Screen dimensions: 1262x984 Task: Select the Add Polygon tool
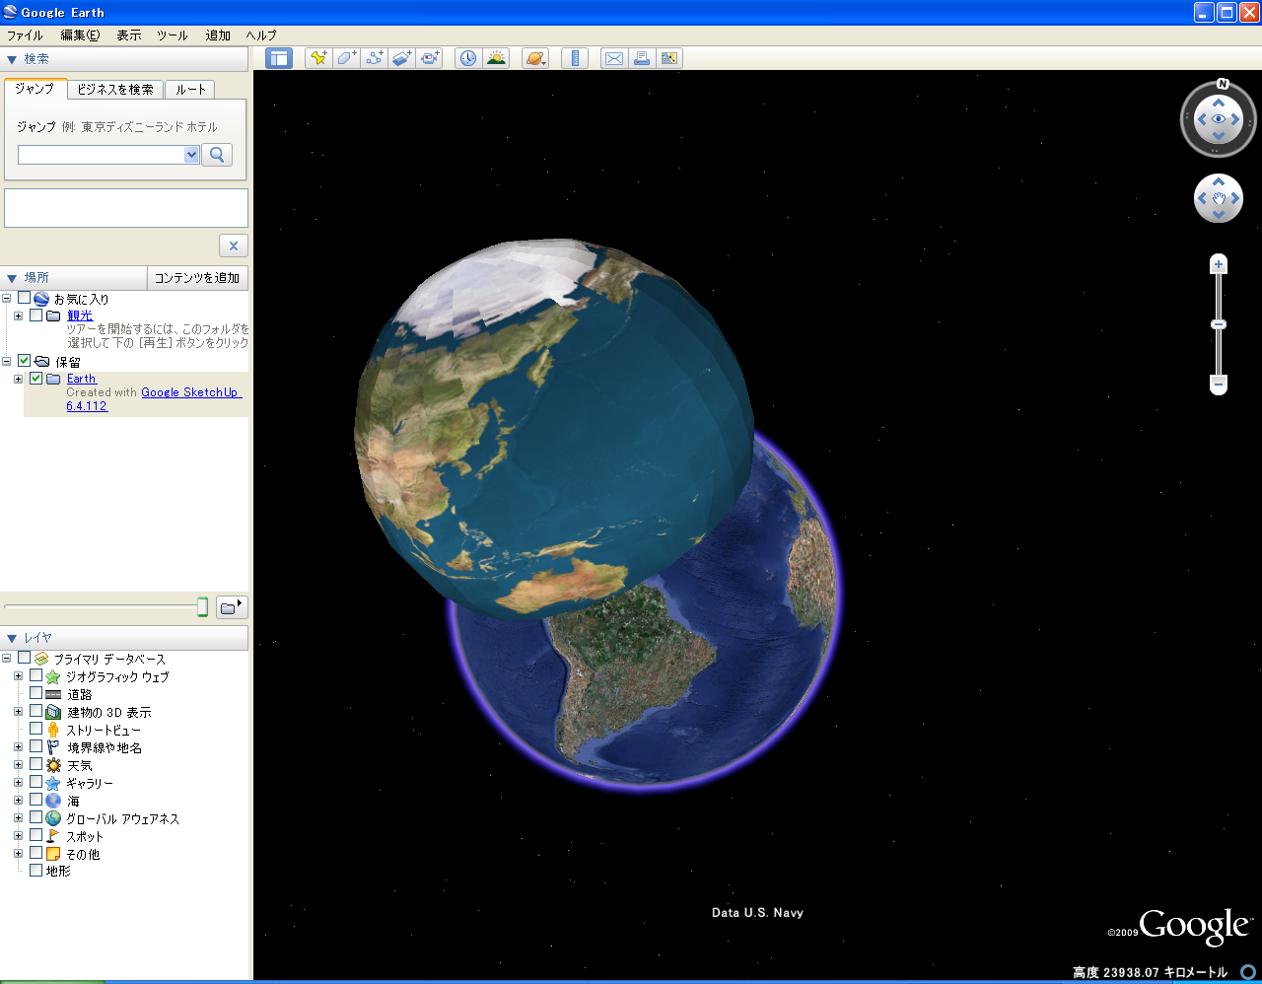click(346, 58)
